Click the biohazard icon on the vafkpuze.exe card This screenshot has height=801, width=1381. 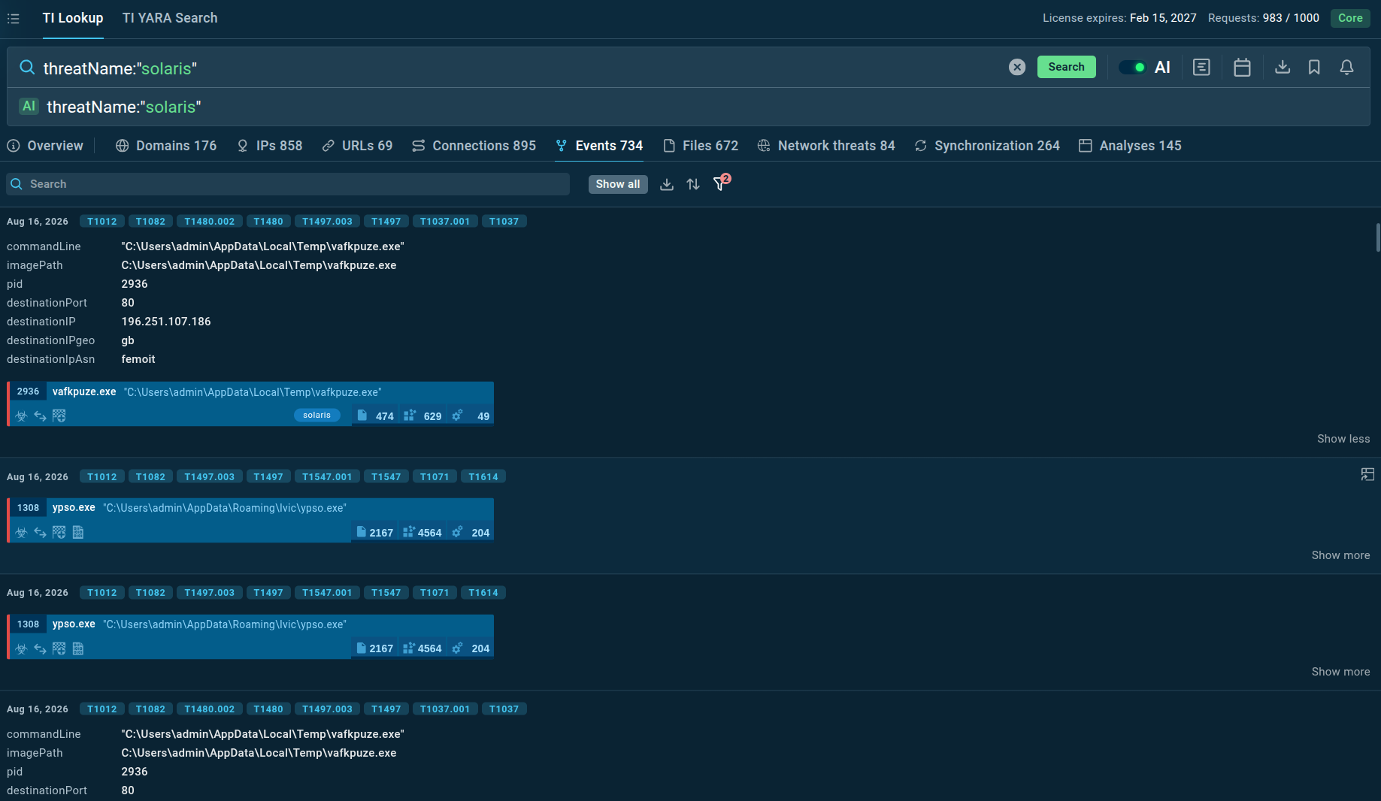(x=21, y=416)
